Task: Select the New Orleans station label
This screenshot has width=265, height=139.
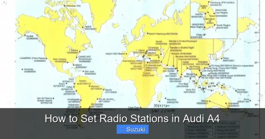Action: click(x=60, y=60)
